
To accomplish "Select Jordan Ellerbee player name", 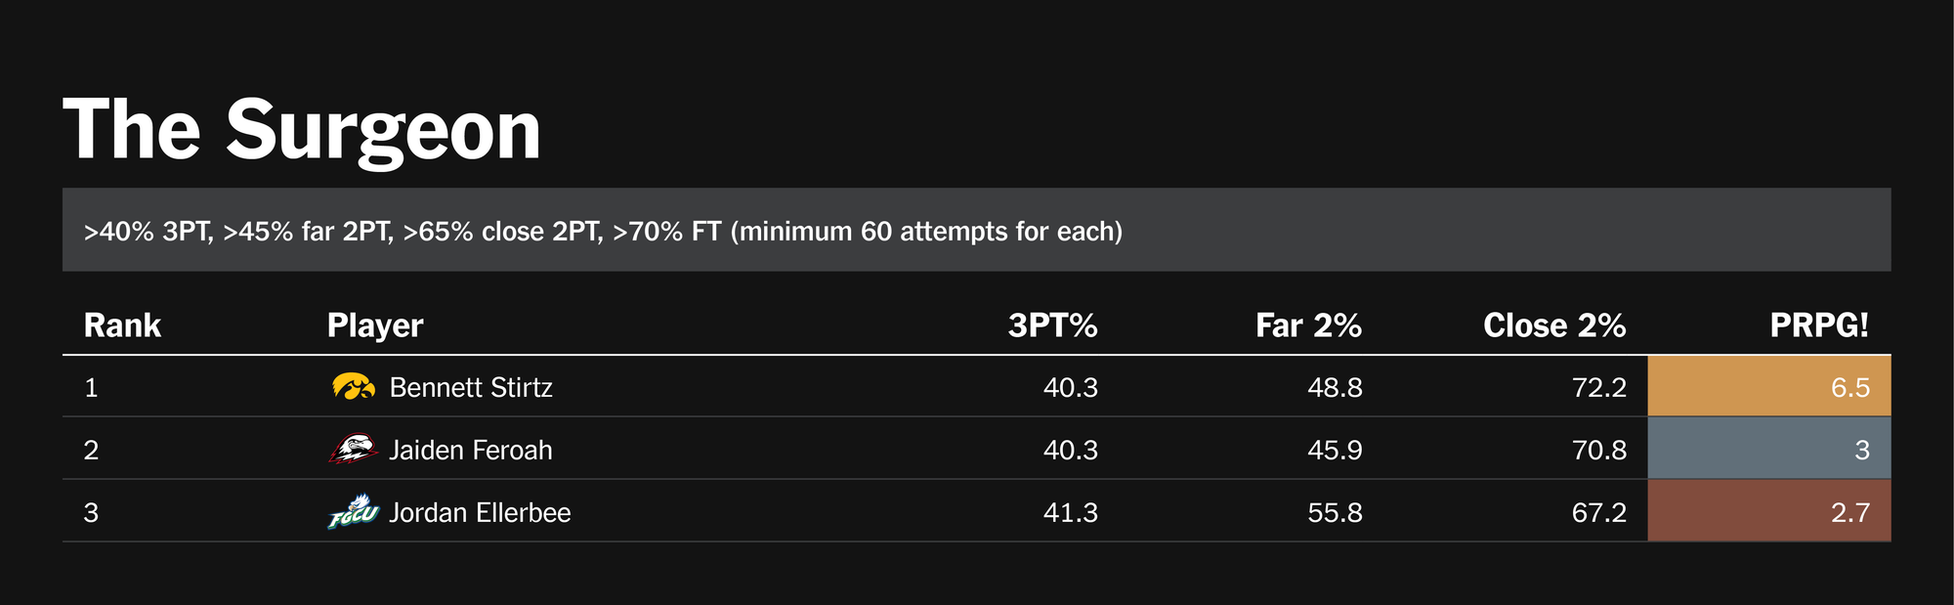I will pyautogui.click(x=480, y=513).
